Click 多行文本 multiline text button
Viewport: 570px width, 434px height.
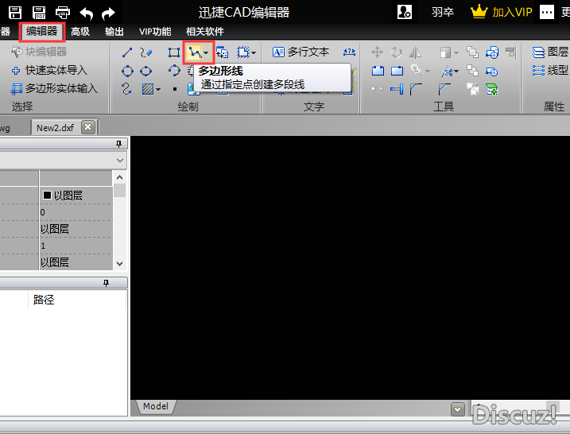(301, 52)
